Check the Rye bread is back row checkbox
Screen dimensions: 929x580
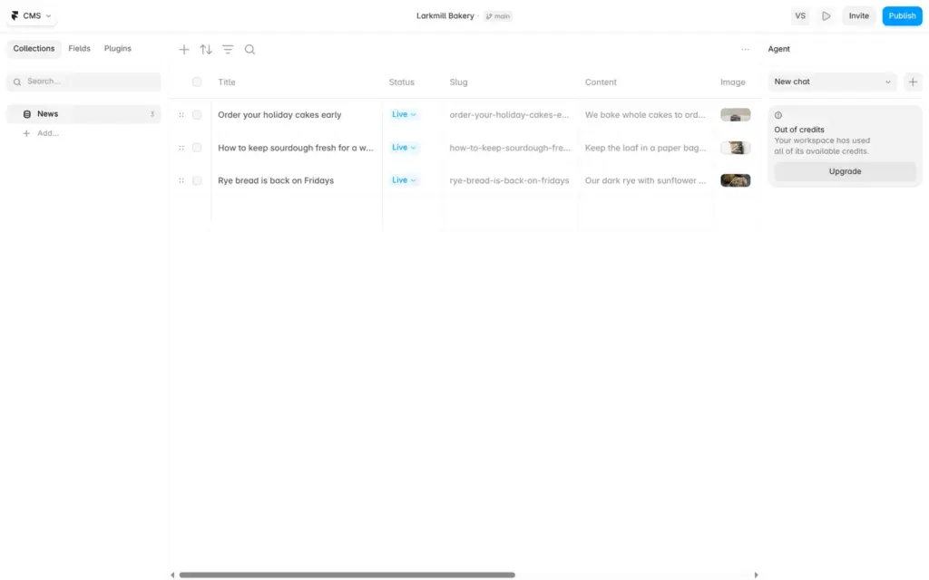click(x=197, y=180)
